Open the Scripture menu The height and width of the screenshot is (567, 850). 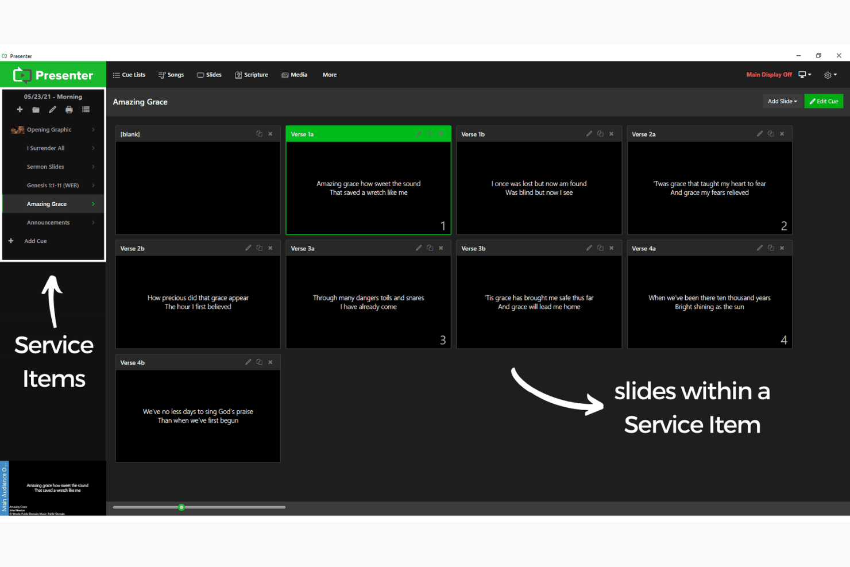[252, 75]
